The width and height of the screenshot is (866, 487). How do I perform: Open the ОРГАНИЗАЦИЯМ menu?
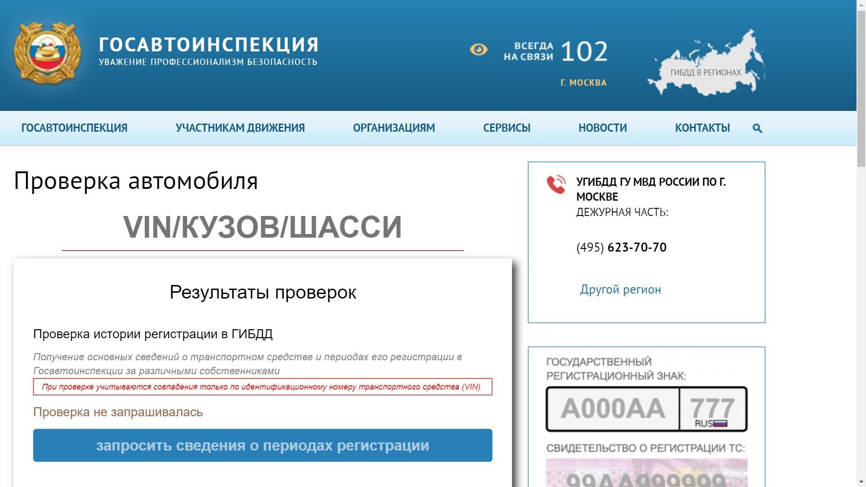pos(394,128)
